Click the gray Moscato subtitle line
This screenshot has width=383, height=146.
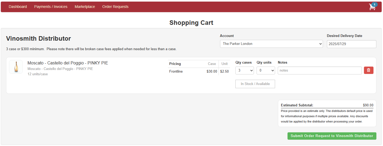click(x=60, y=69)
